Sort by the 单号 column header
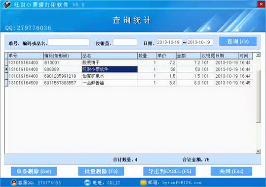The width and height of the screenshot is (266, 187). click(26, 56)
